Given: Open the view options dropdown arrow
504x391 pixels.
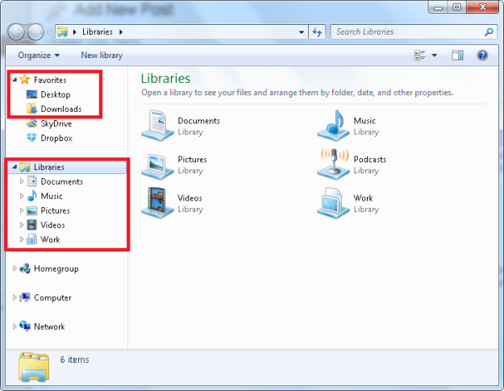Looking at the screenshot, I should [x=435, y=56].
